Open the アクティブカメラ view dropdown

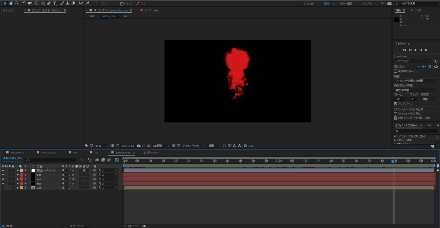193,146
